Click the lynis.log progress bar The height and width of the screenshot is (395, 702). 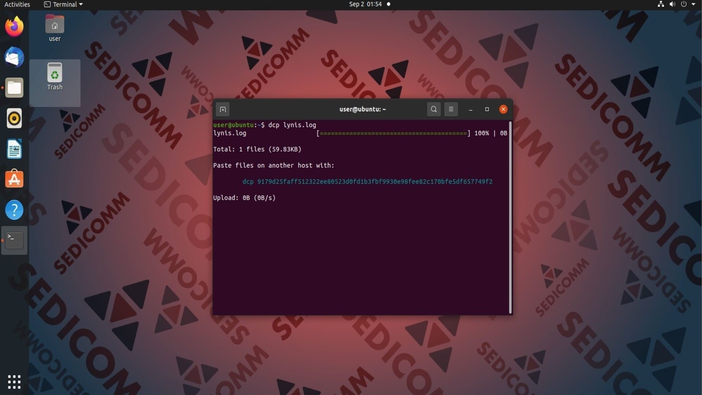coord(393,133)
